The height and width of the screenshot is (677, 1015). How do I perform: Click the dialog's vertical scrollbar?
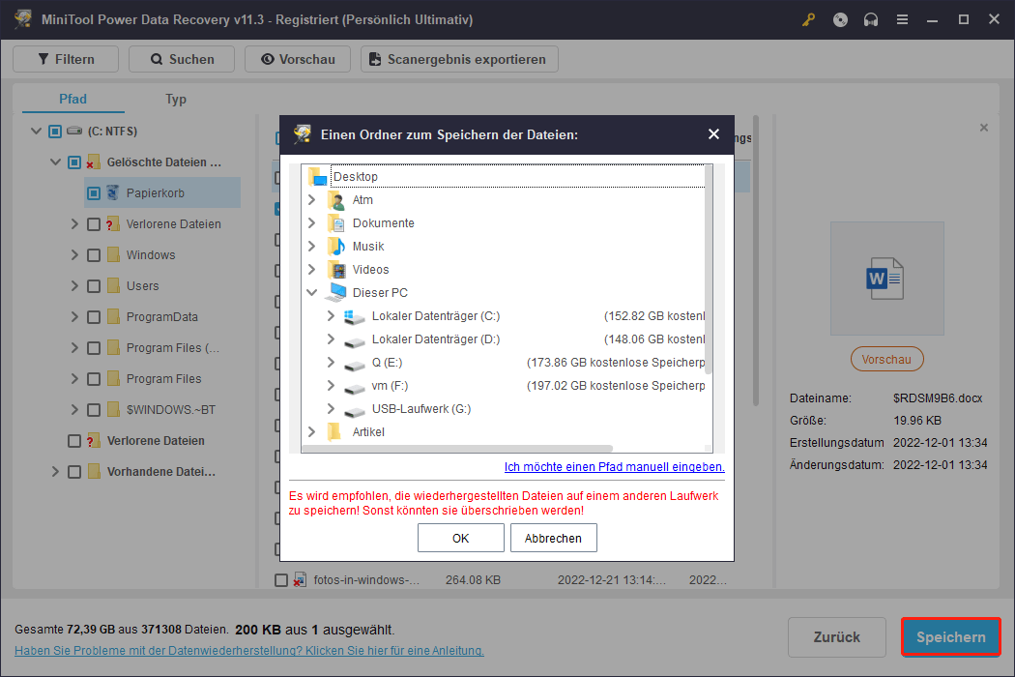coord(709,270)
